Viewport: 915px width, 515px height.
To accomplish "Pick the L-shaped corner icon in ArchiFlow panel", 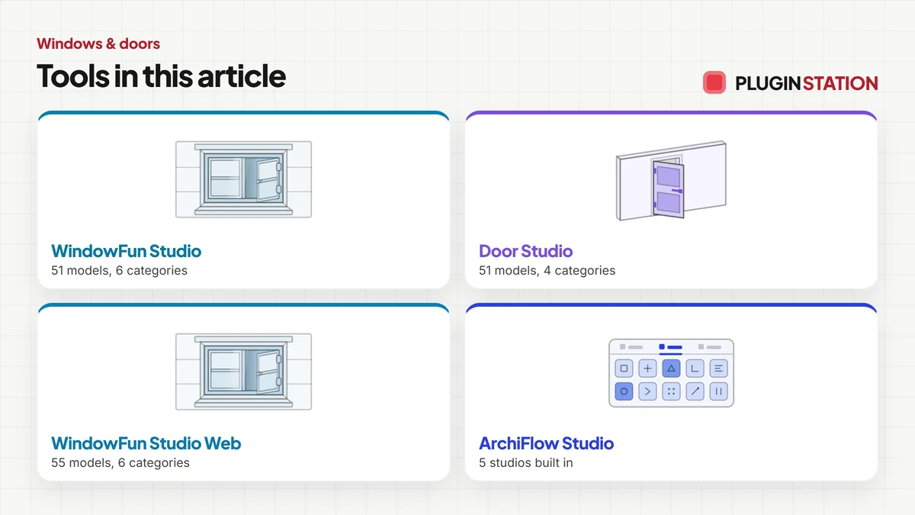I will pyautogui.click(x=695, y=369).
